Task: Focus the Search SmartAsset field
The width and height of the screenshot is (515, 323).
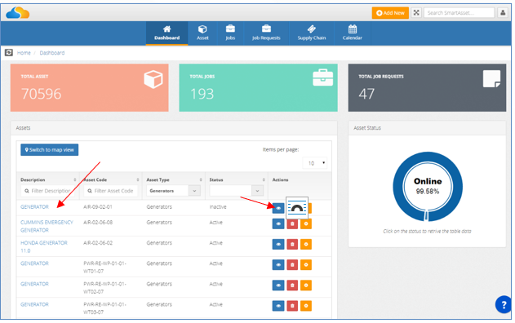Action: 460,13
